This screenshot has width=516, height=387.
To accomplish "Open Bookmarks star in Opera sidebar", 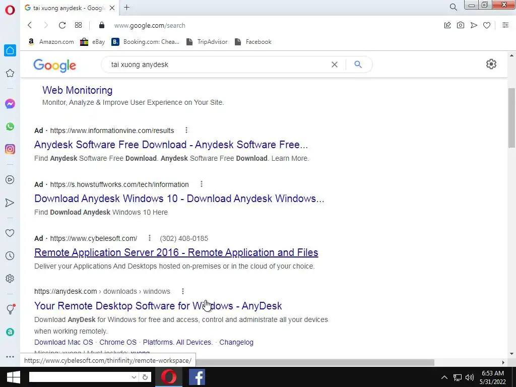I will (10, 73).
